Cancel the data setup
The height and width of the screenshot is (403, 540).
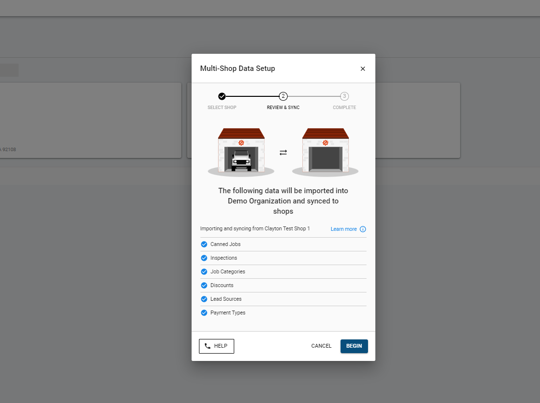point(321,346)
